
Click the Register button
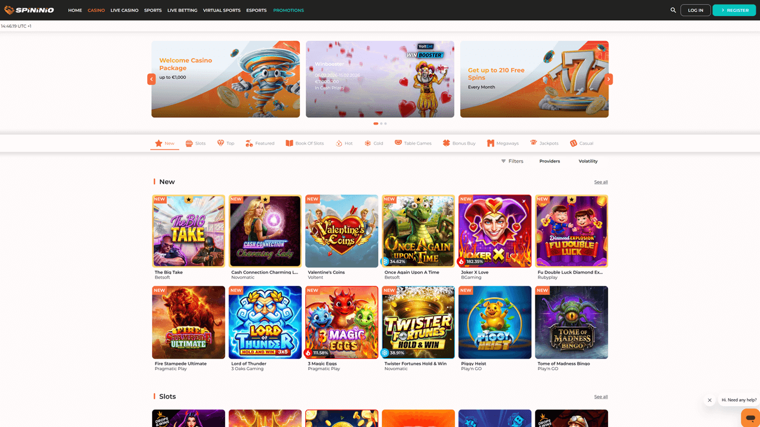[x=734, y=10]
